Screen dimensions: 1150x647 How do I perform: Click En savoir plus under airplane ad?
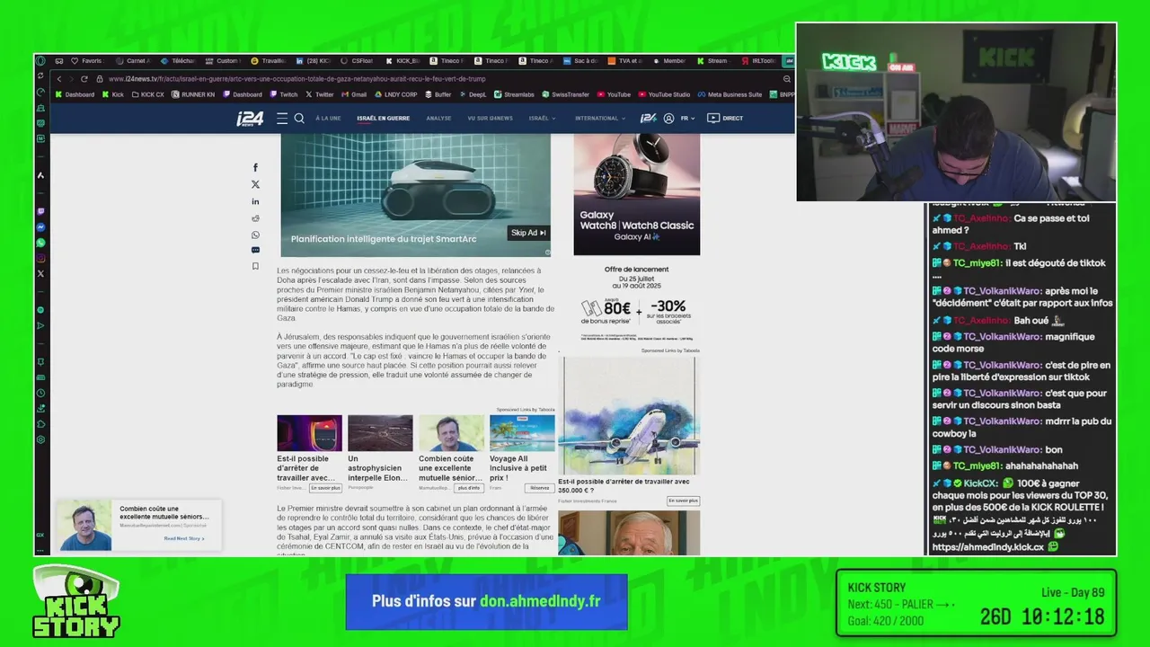point(683,501)
